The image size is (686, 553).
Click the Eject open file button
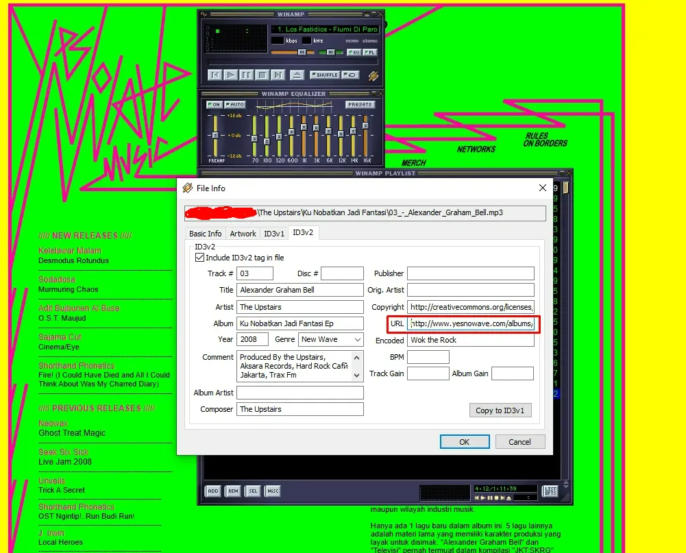[297, 75]
